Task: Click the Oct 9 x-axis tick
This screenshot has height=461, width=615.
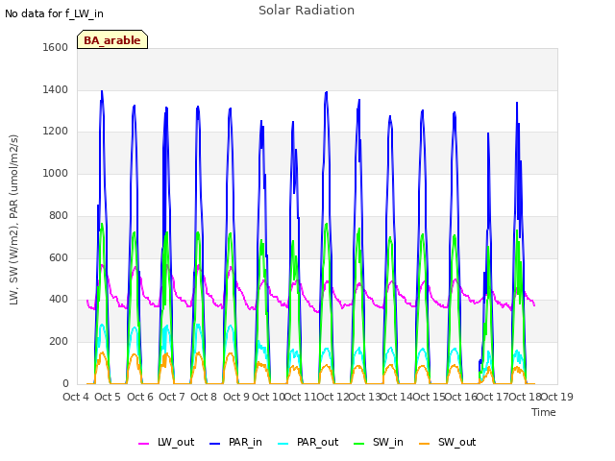Action: (236, 397)
